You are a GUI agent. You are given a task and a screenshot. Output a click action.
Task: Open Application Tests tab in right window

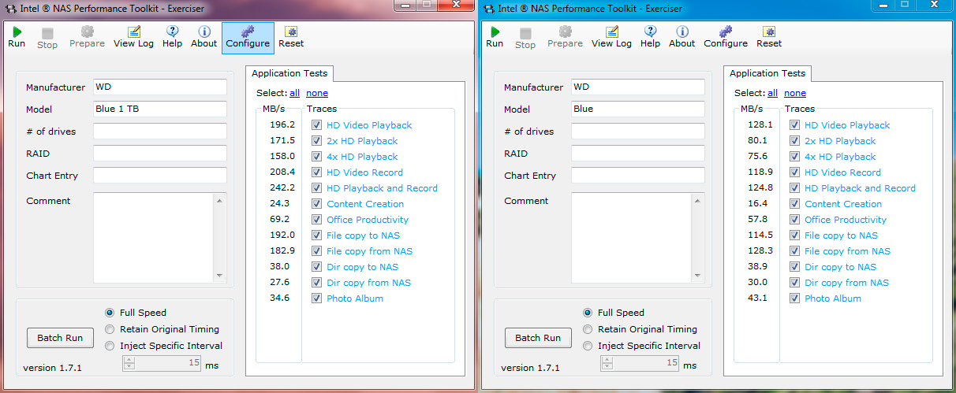click(x=767, y=73)
